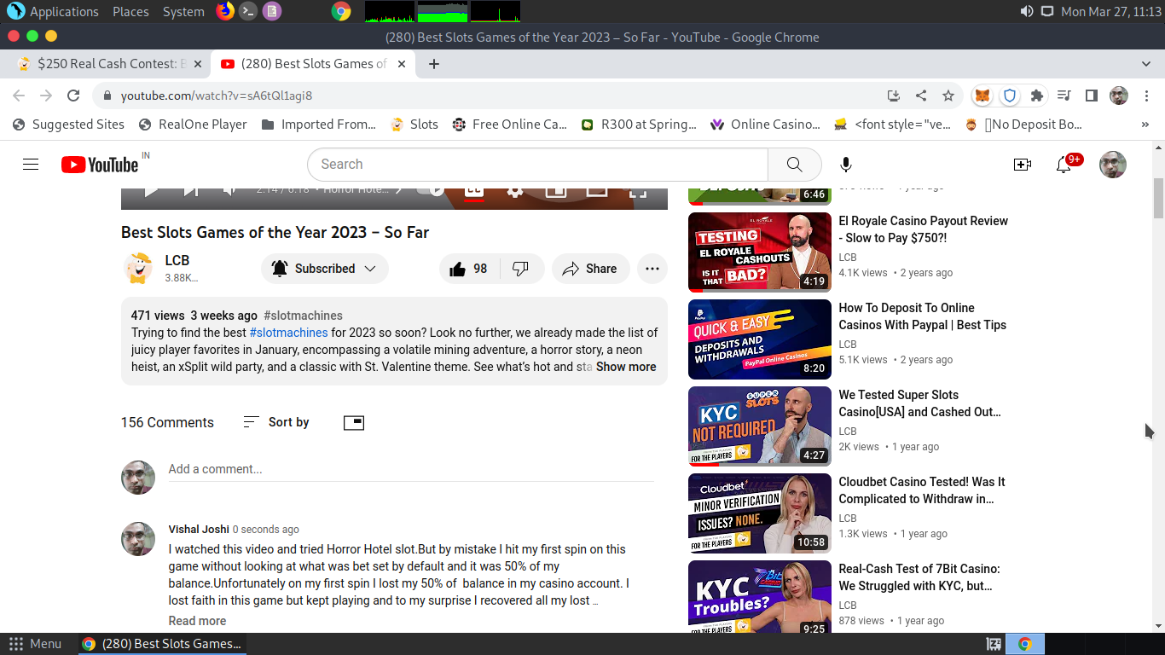Image resolution: width=1165 pixels, height=655 pixels.
Task: Open video settings gear in player
Action: 515,191
